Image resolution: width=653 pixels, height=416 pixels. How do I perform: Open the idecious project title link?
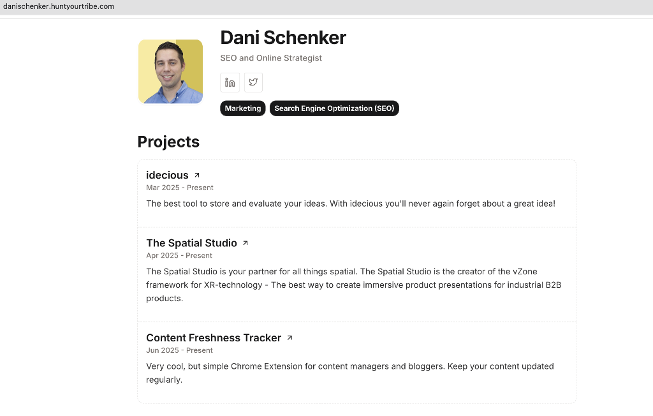(167, 175)
